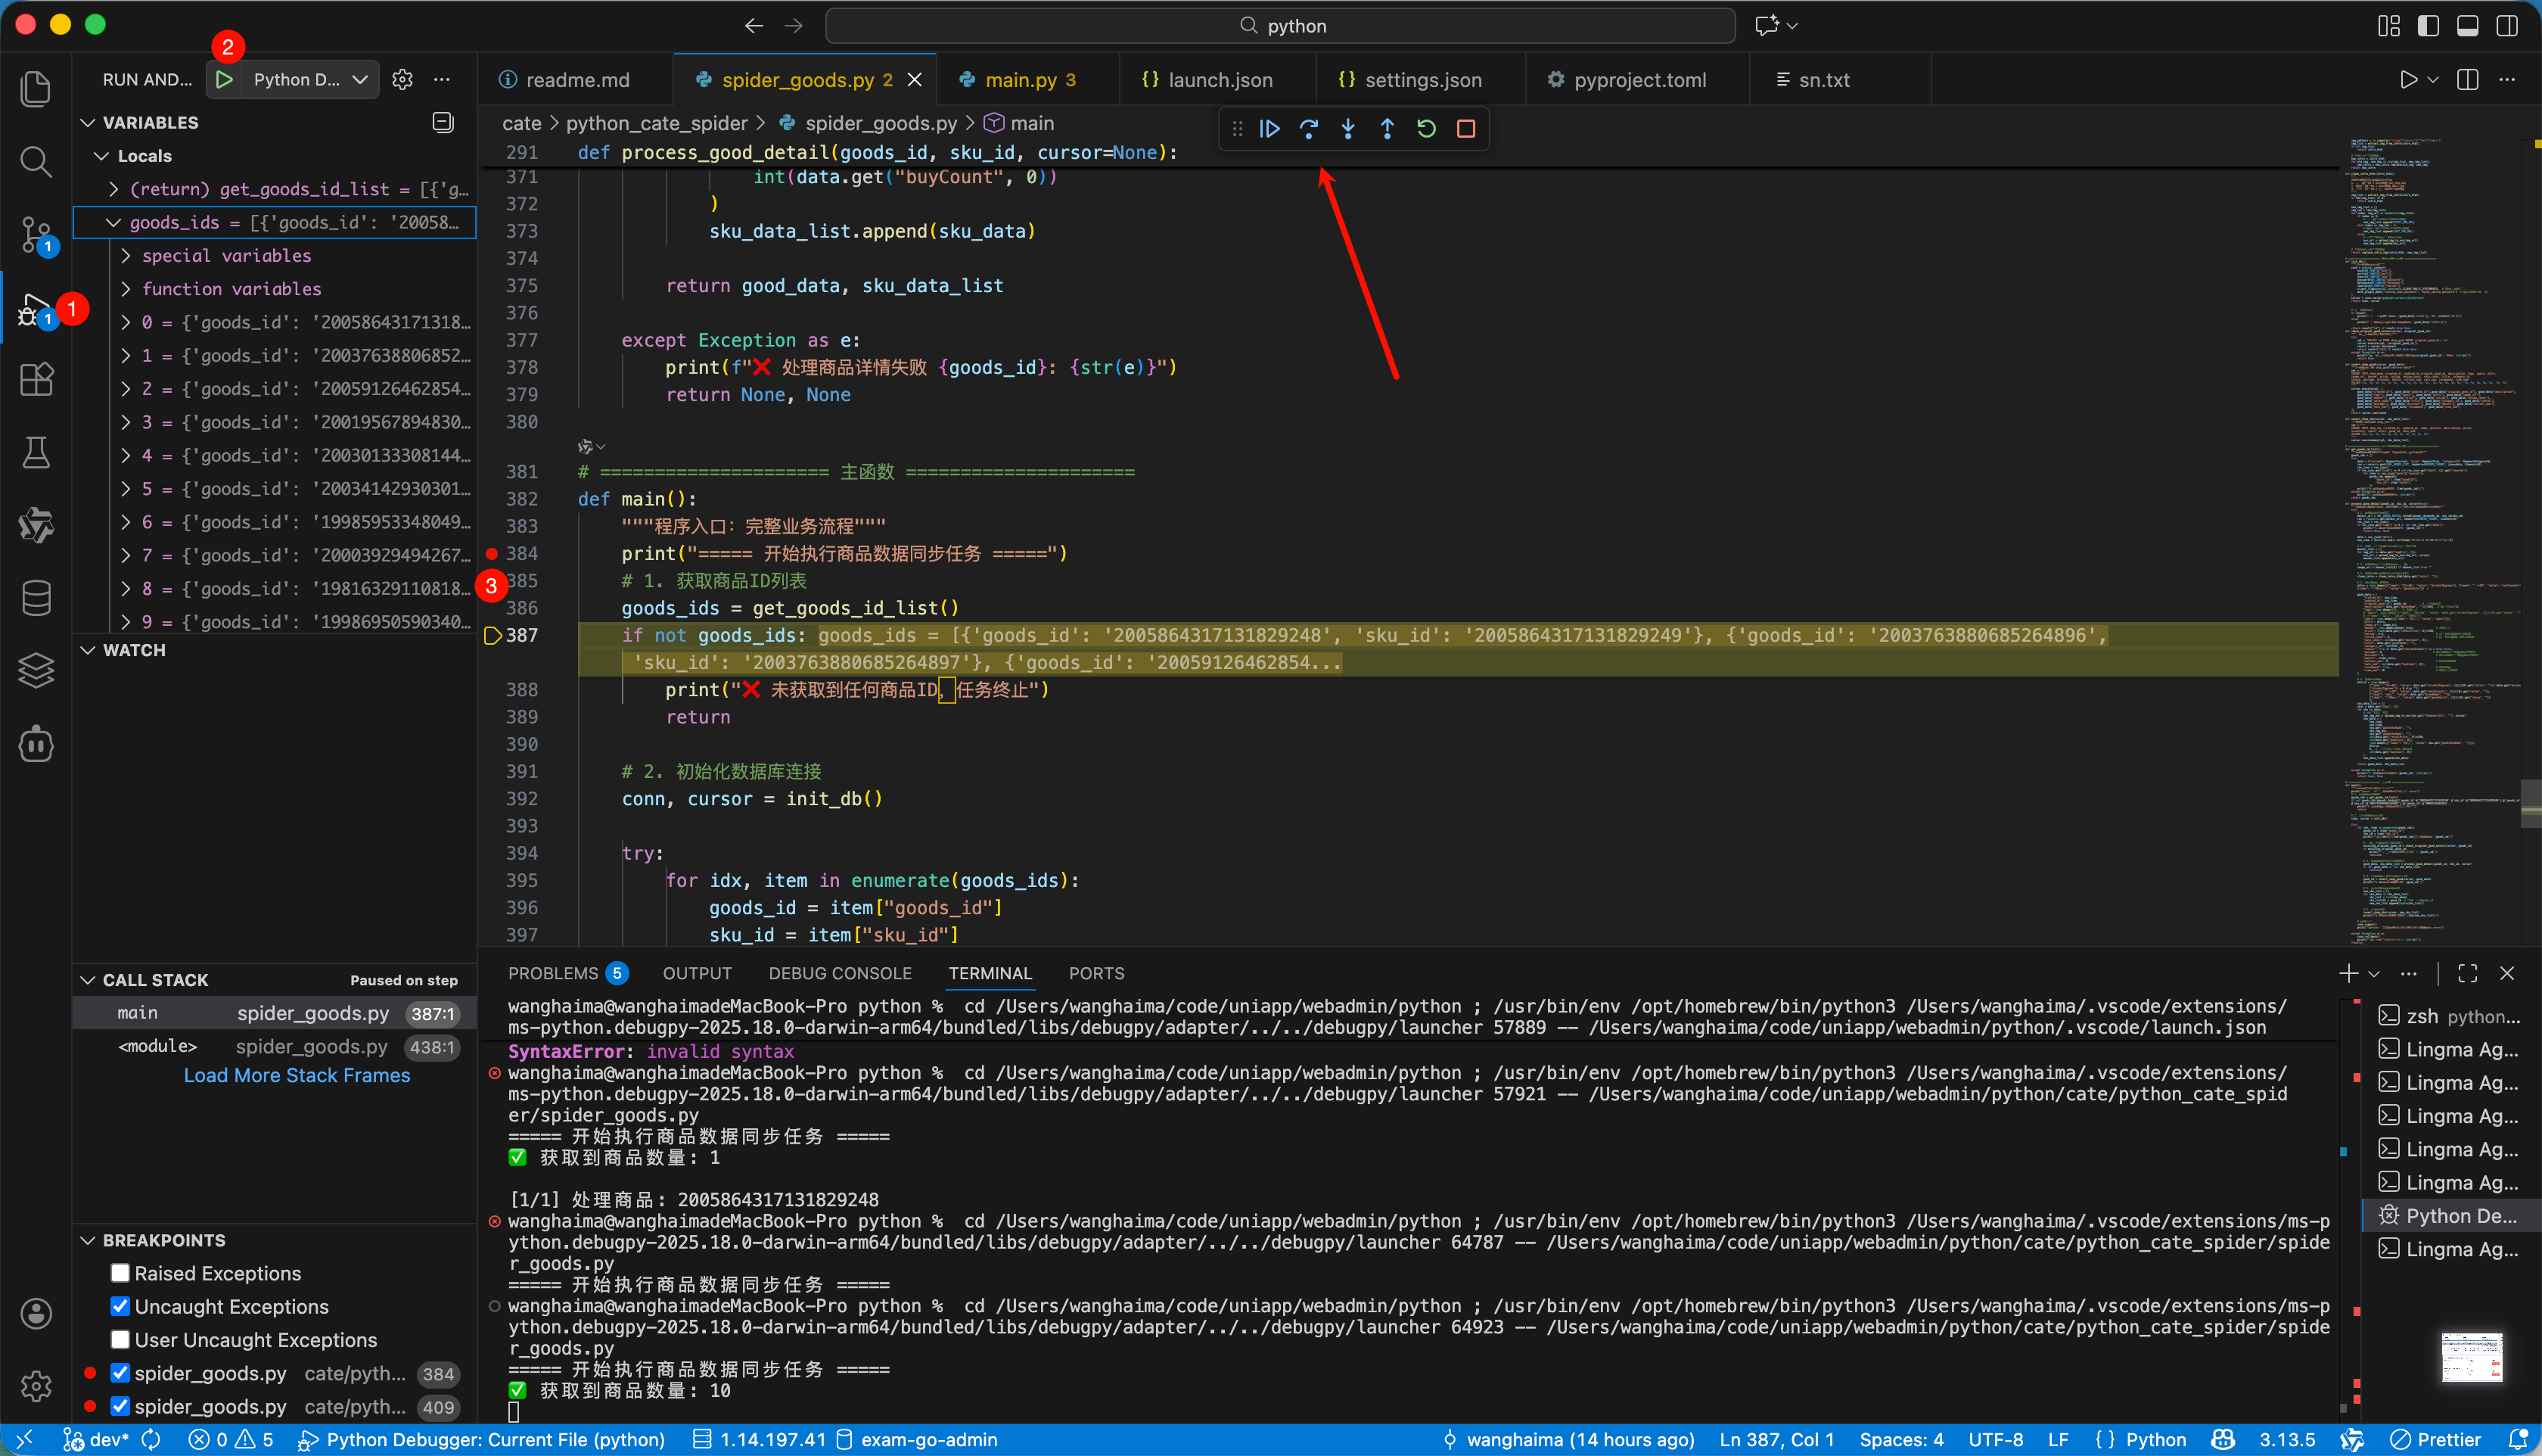Viewport: 2542px width, 1456px height.
Task: Click the debug Step Into button
Action: pos(1348,129)
